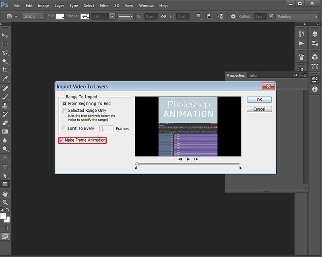The image size is (322, 257).
Task: Click the foreground color swatch
Action: 3,216
